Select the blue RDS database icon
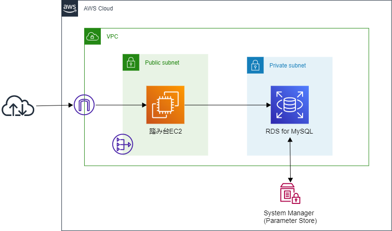Image resolution: width=392 pixels, height=231 pixels. click(x=289, y=105)
